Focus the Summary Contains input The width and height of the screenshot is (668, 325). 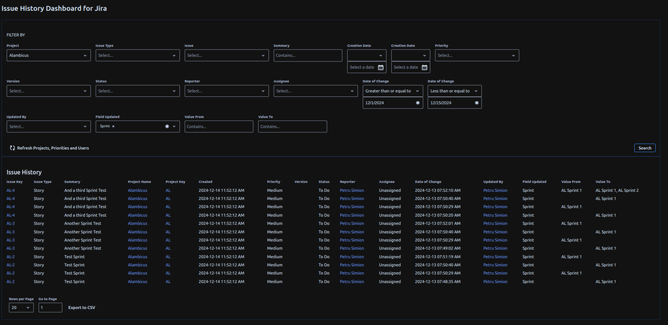pos(308,56)
